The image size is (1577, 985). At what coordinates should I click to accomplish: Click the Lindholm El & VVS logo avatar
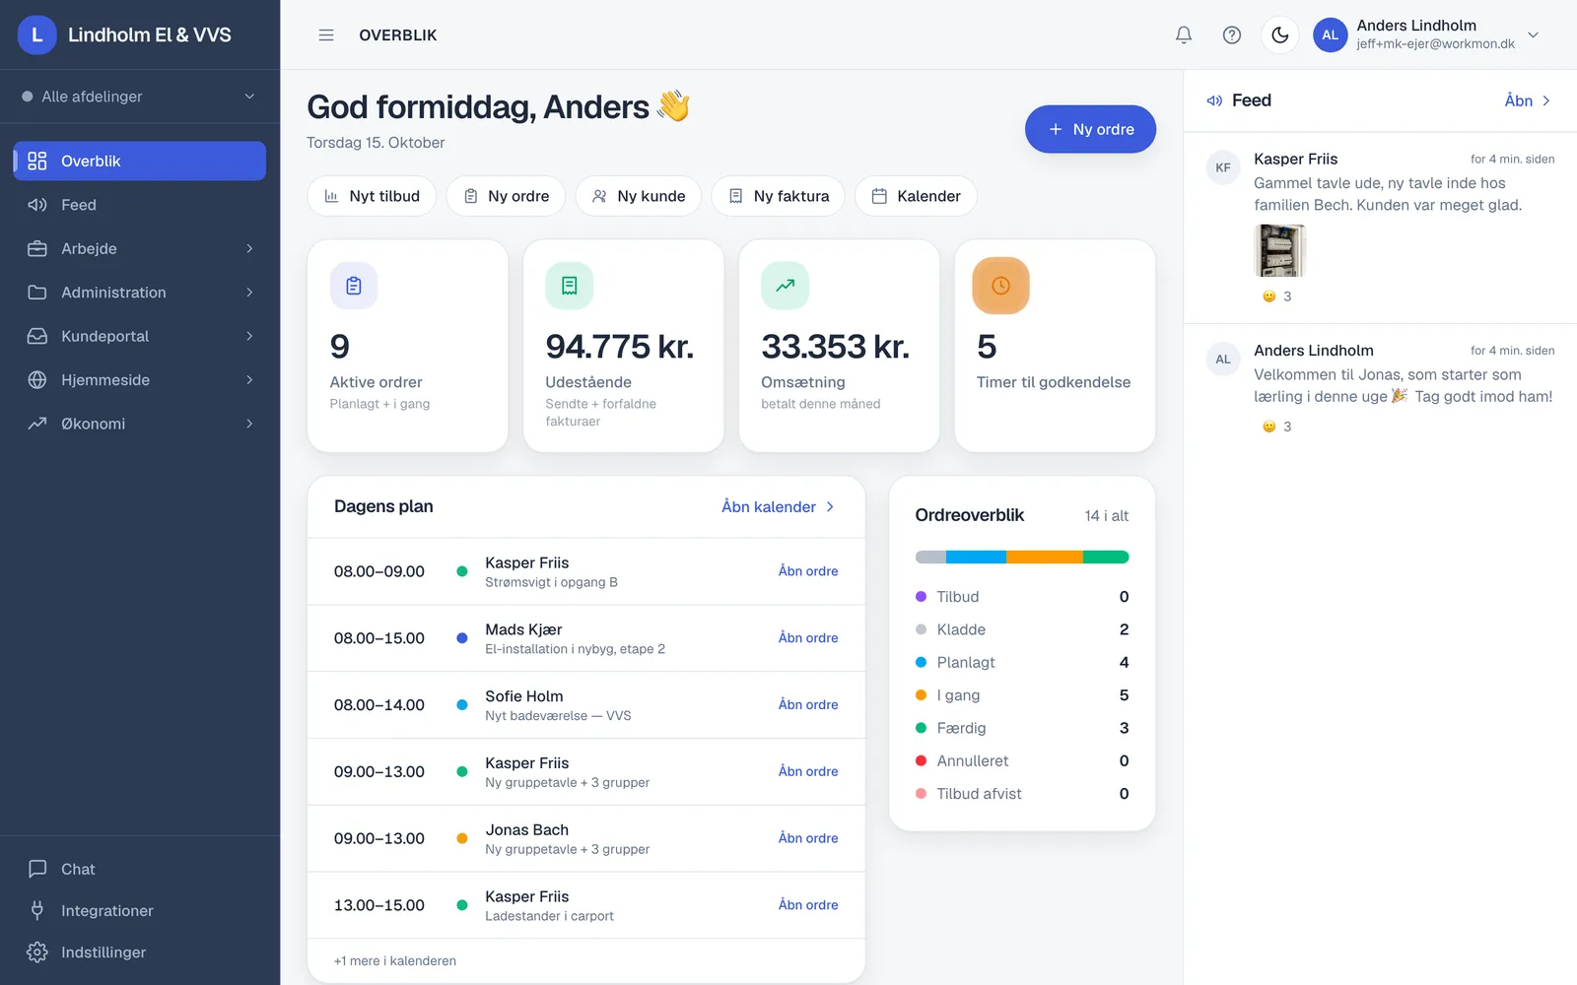coord(37,34)
